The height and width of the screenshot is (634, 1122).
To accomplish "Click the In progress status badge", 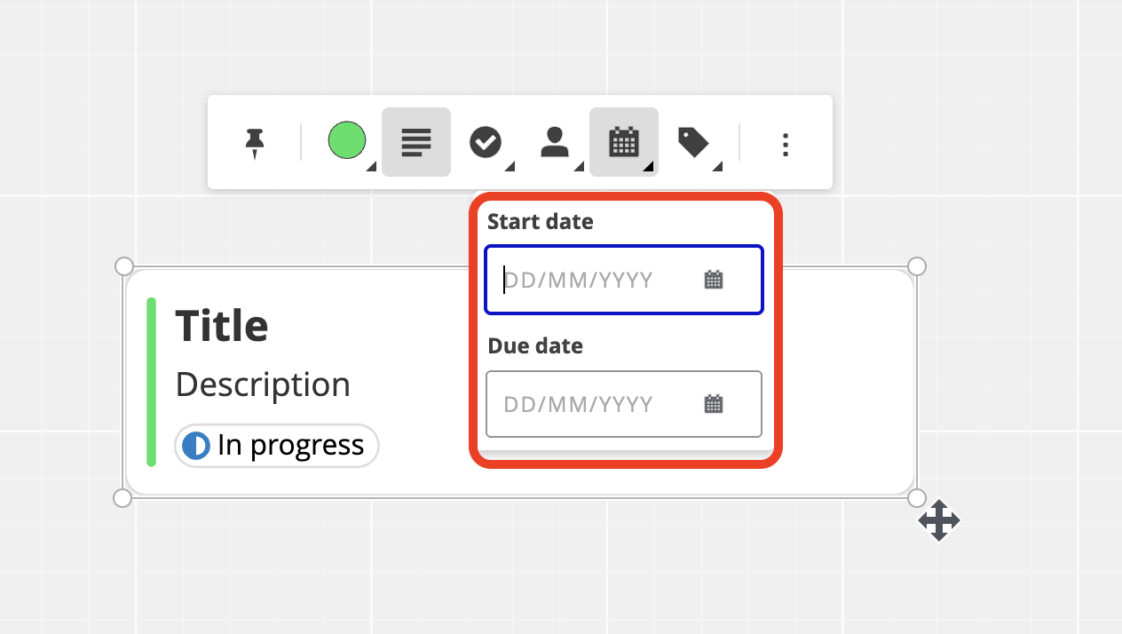I will point(277,446).
